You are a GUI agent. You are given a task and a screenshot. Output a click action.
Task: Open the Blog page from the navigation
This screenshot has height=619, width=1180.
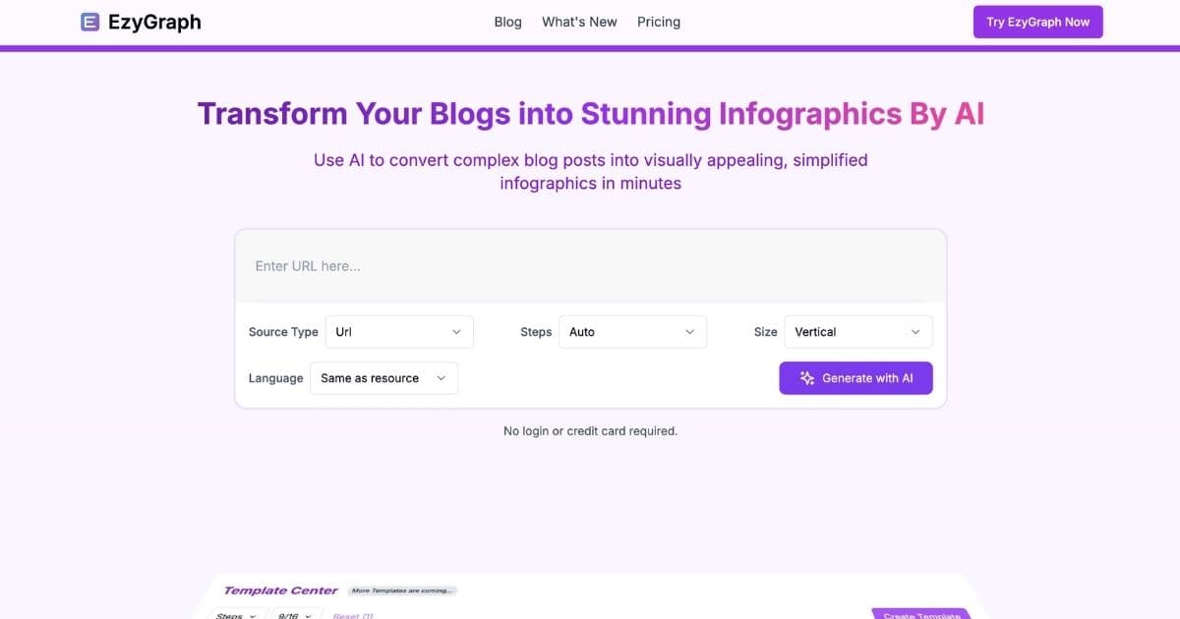click(x=507, y=21)
